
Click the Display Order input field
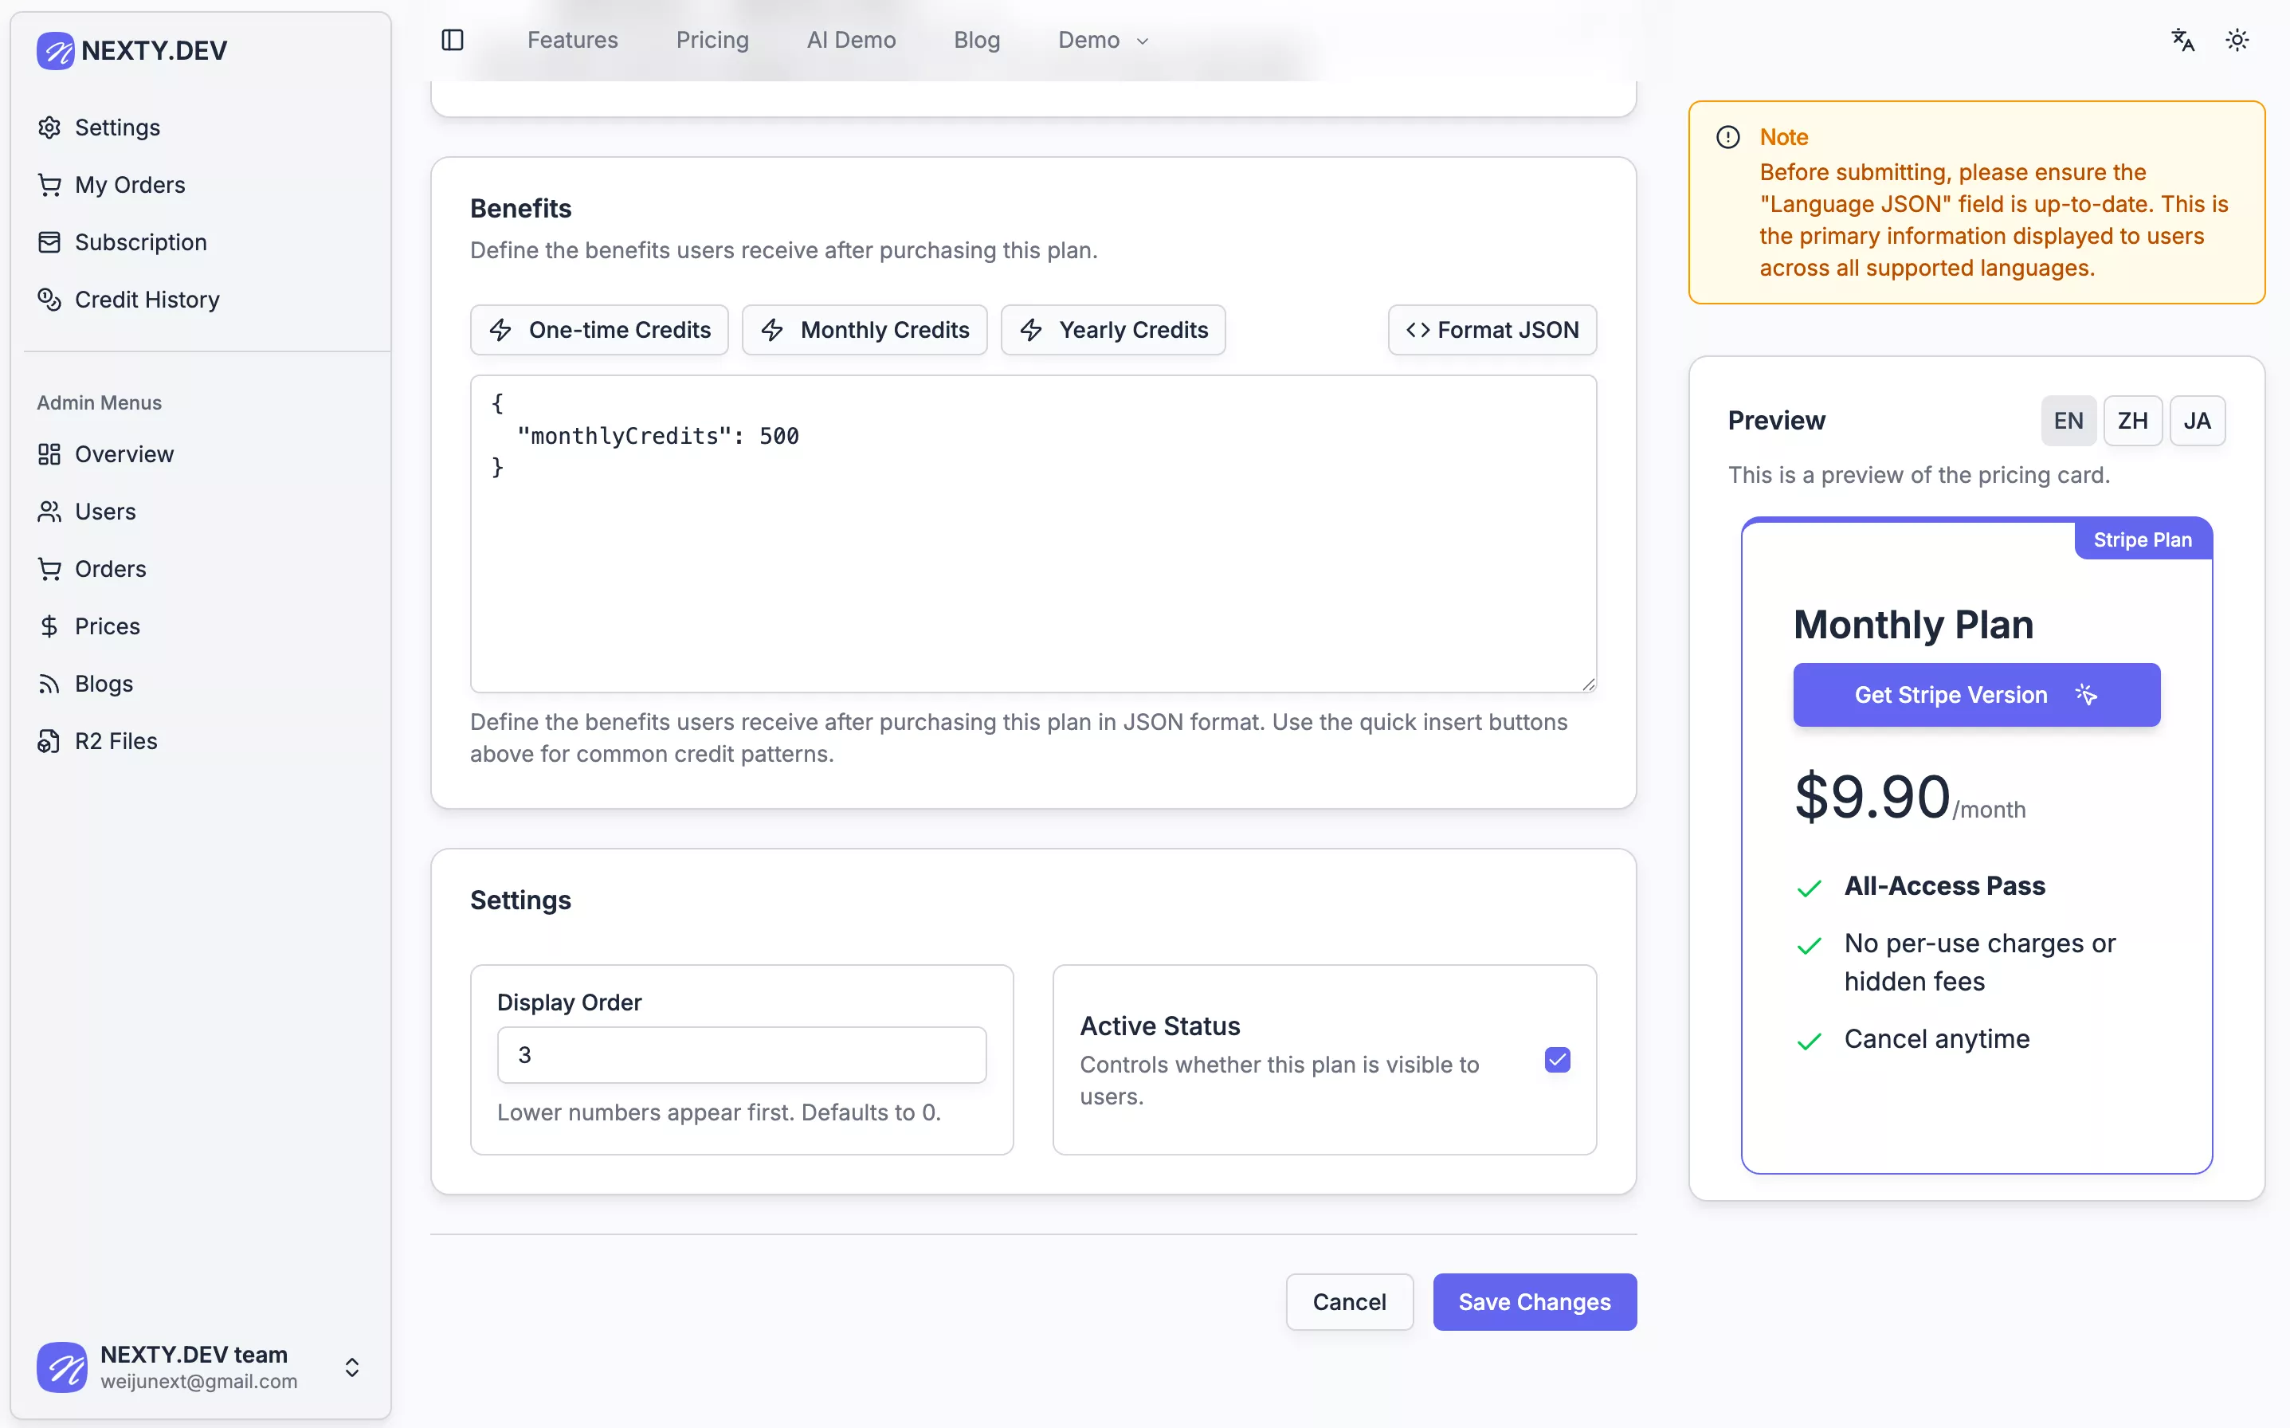741,1055
